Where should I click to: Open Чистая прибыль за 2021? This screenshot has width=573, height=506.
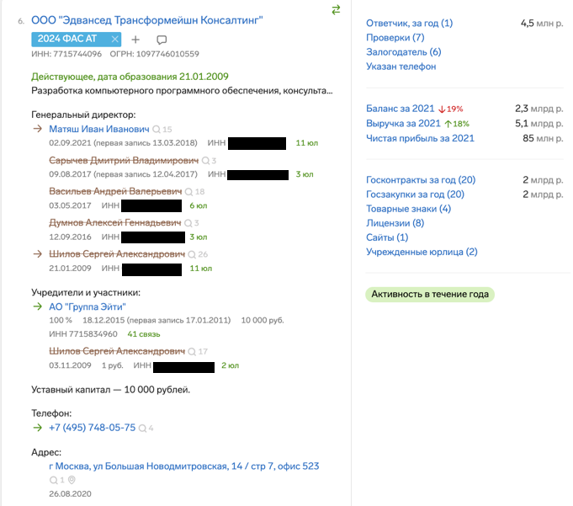(420, 138)
